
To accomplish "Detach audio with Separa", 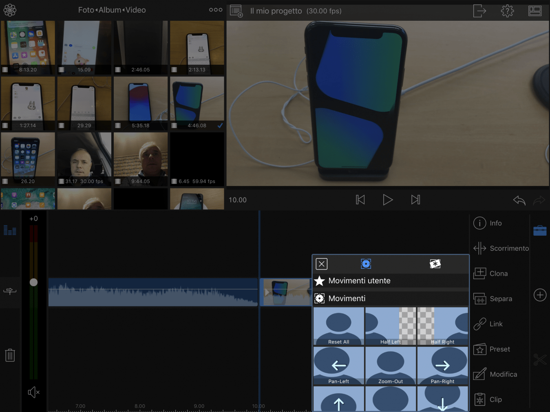I will 493,299.
